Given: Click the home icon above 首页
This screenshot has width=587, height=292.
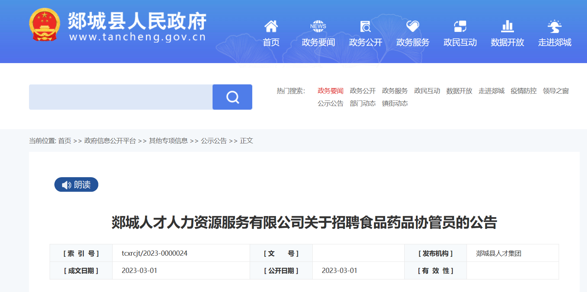Looking at the screenshot, I should tap(271, 26).
